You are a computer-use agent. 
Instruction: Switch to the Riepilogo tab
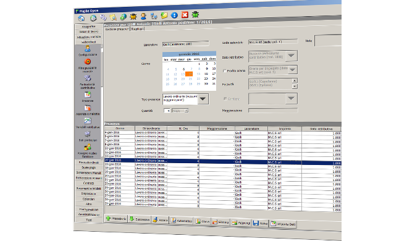tap(137, 28)
